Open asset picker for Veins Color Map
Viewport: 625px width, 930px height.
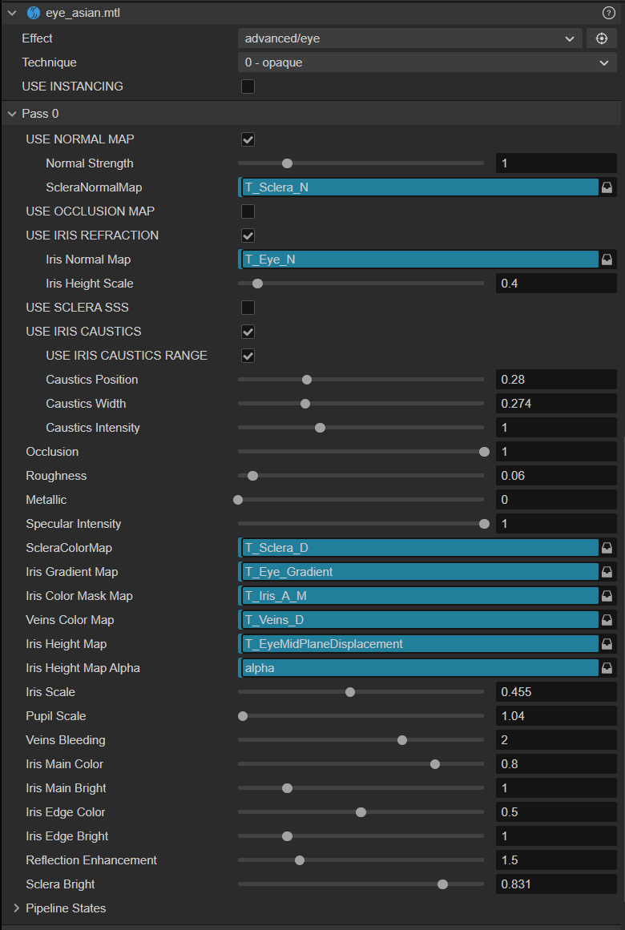point(607,620)
